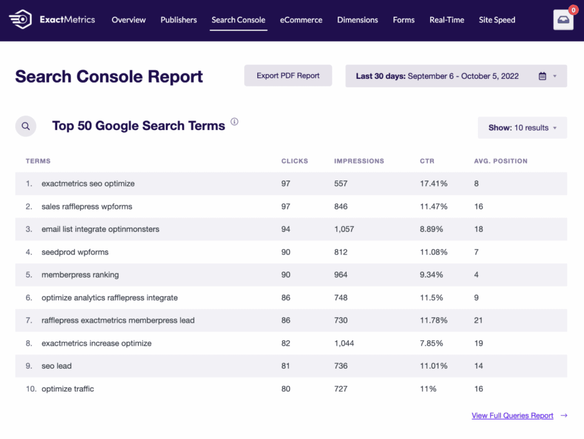Click the calendar icon in date range
The height and width of the screenshot is (439, 584).
click(542, 76)
